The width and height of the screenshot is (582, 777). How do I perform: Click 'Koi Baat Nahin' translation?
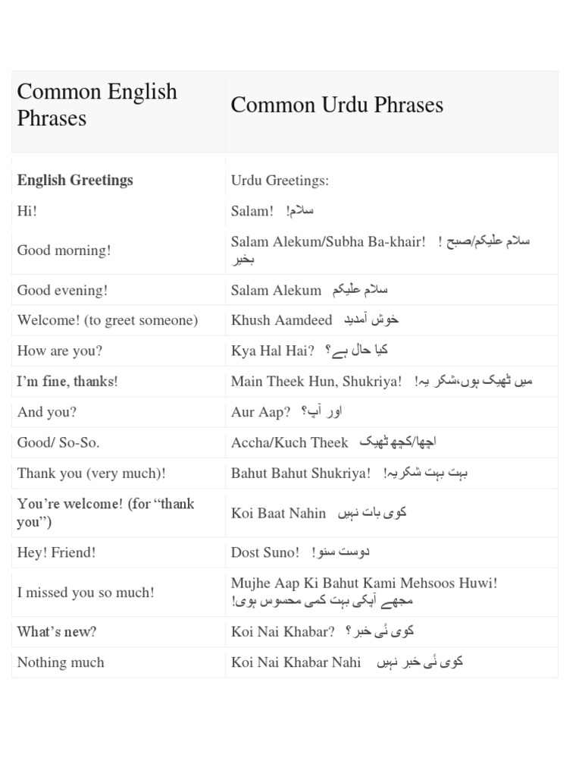pyautogui.click(x=278, y=514)
